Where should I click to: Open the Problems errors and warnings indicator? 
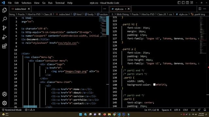(x=30, y=110)
